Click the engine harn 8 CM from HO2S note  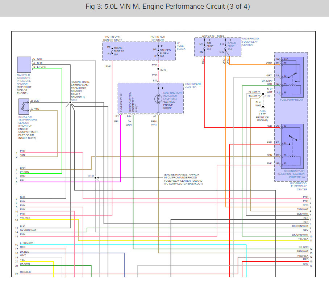(x=80, y=90)
